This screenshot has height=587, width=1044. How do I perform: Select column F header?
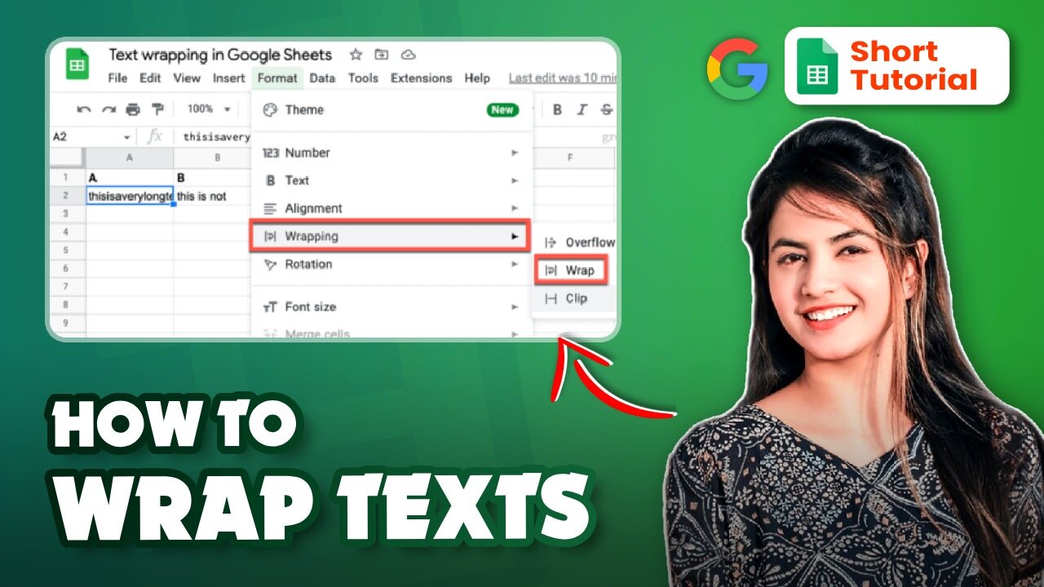[570, 157]
